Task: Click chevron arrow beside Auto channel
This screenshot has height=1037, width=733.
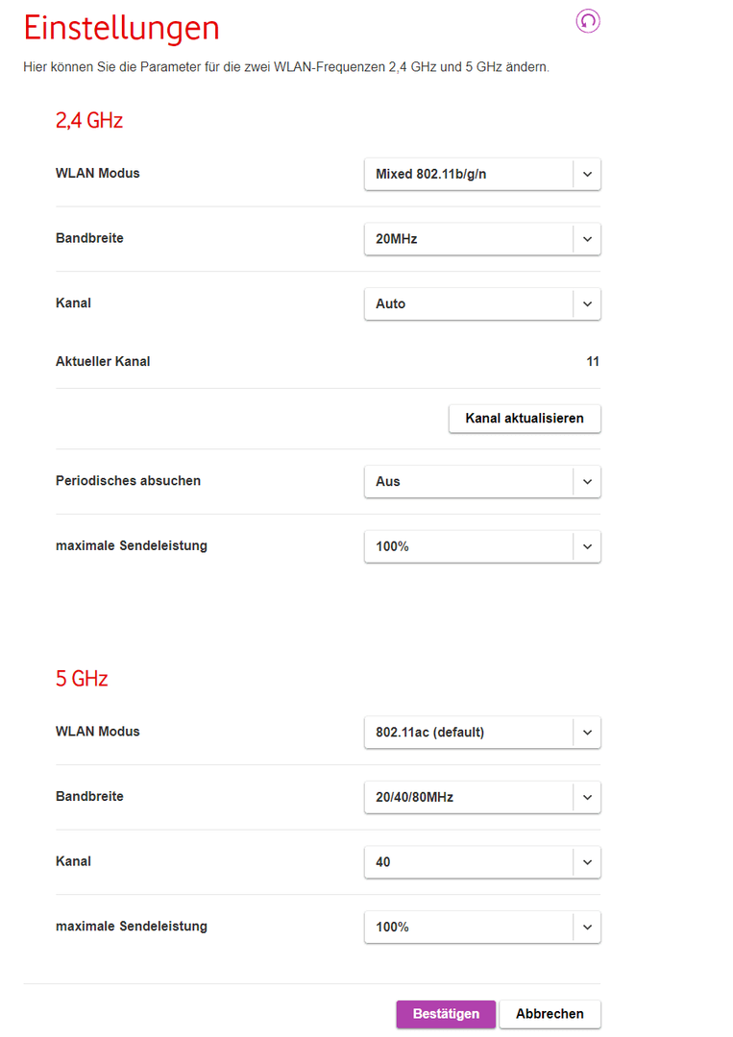Action: tap(588, 304)
